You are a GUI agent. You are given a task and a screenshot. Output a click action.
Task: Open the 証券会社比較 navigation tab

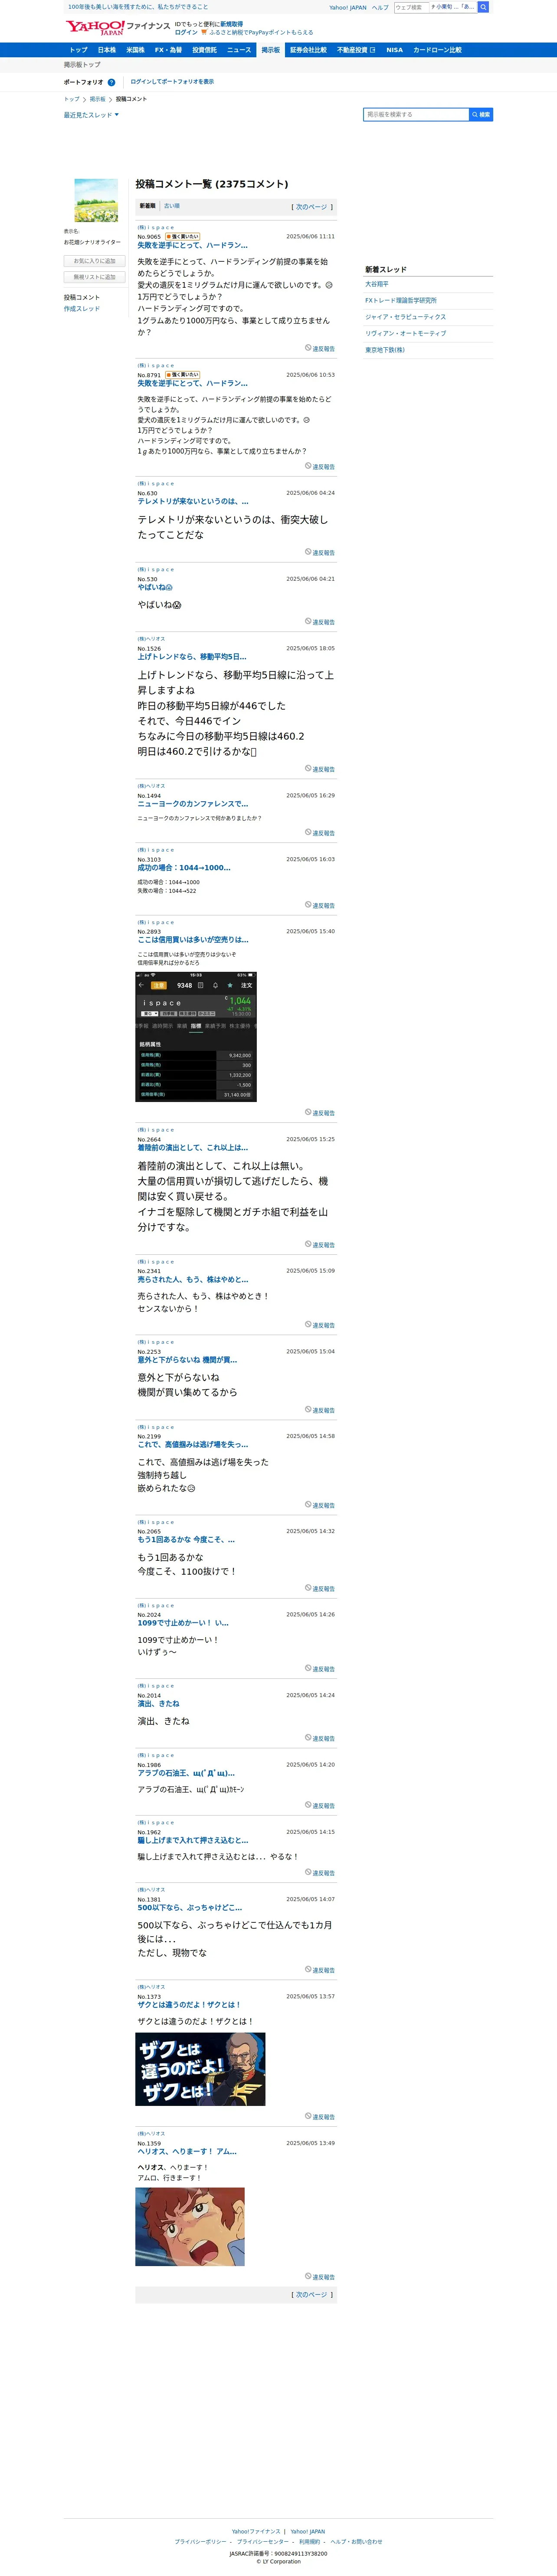[x=308, y=50]
